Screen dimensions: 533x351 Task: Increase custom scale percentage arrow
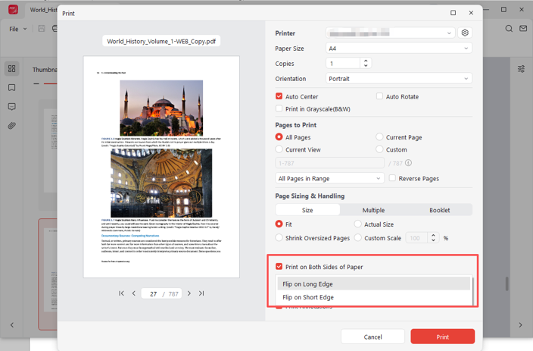433,235
